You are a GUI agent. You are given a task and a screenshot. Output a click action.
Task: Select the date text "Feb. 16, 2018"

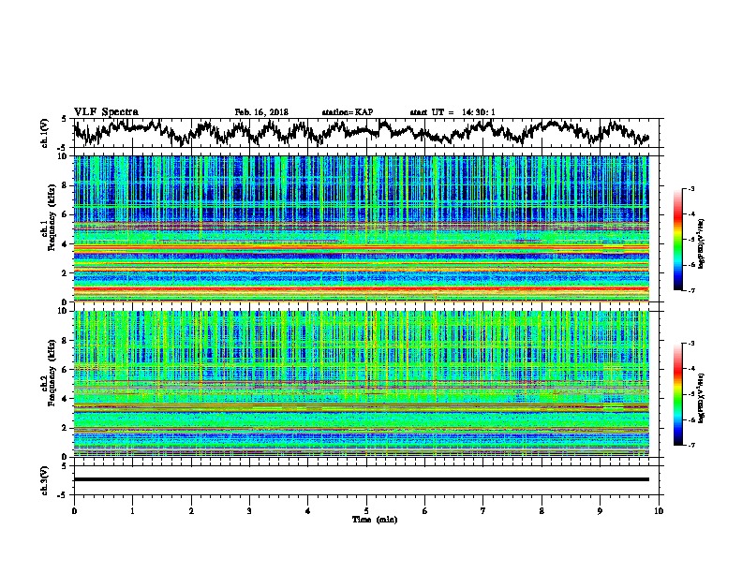tap(261, 112)
